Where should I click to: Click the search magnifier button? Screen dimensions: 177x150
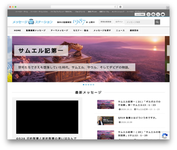pyautogui.click(x=157, y=22)
